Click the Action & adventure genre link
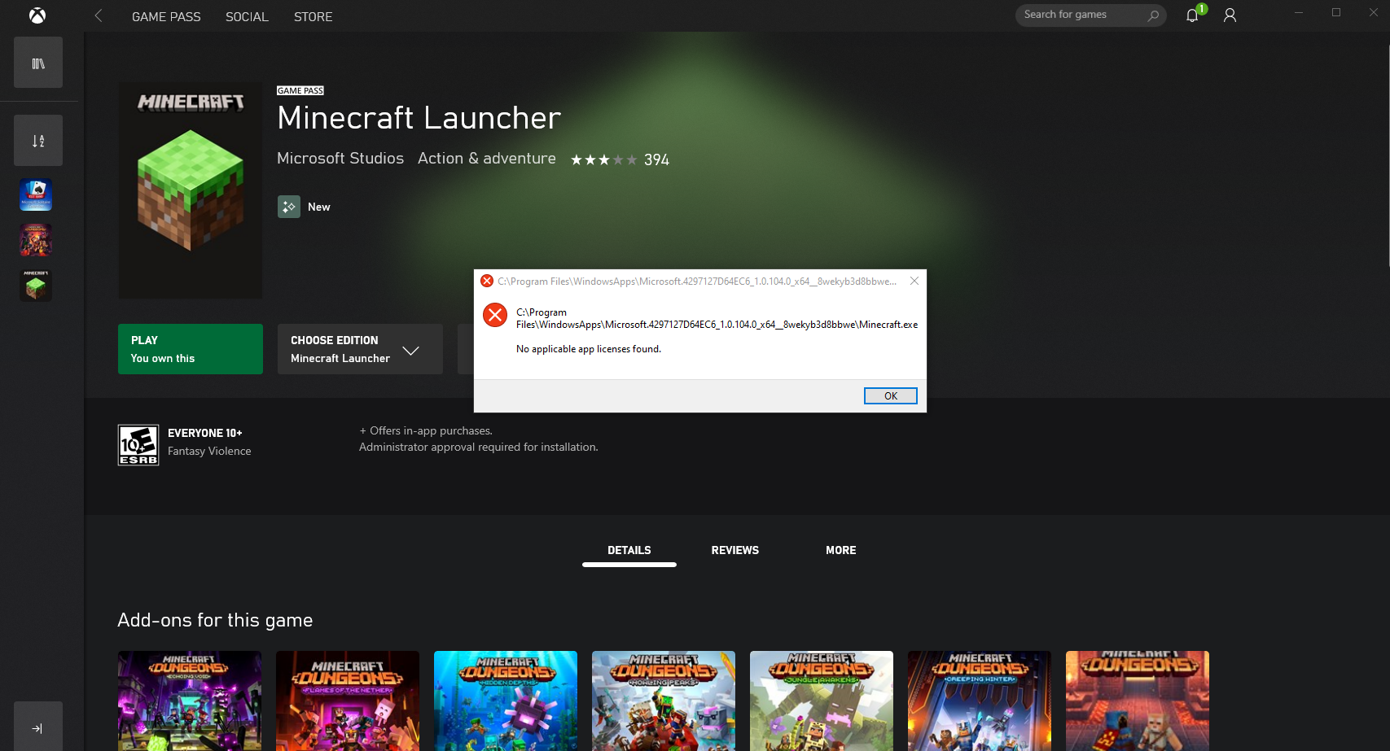1390x751 pixels. (487, 159)
